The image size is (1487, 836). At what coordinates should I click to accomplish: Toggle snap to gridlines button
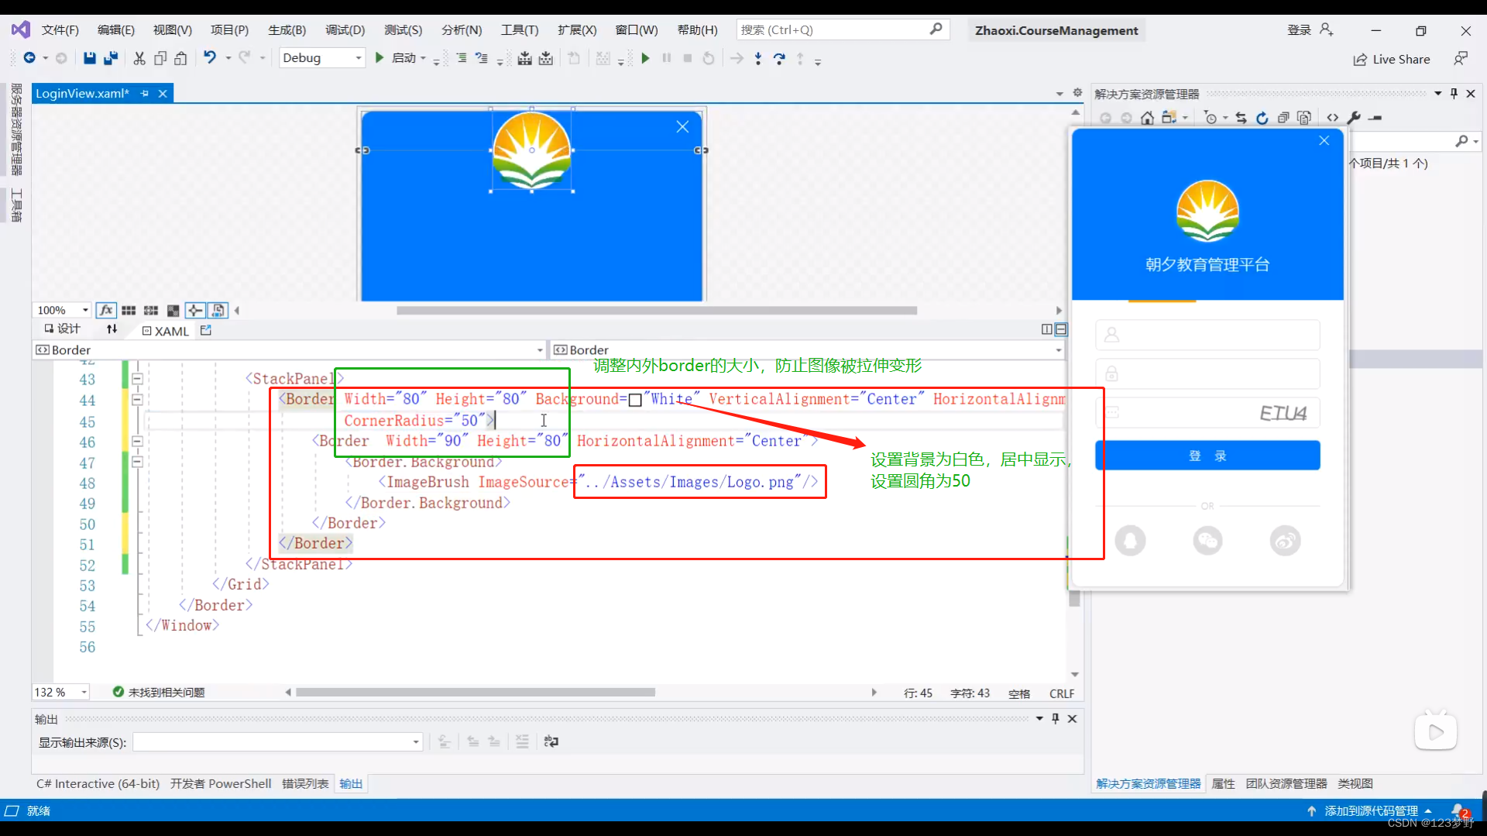point(151,310)
